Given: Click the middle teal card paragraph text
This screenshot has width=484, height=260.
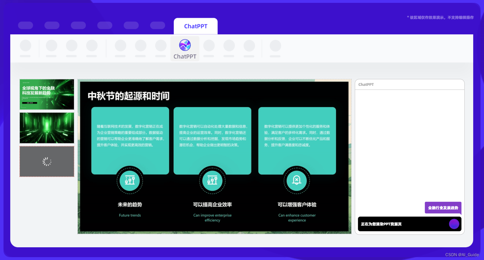Looking at the screenshot, I should pos(213,136).
